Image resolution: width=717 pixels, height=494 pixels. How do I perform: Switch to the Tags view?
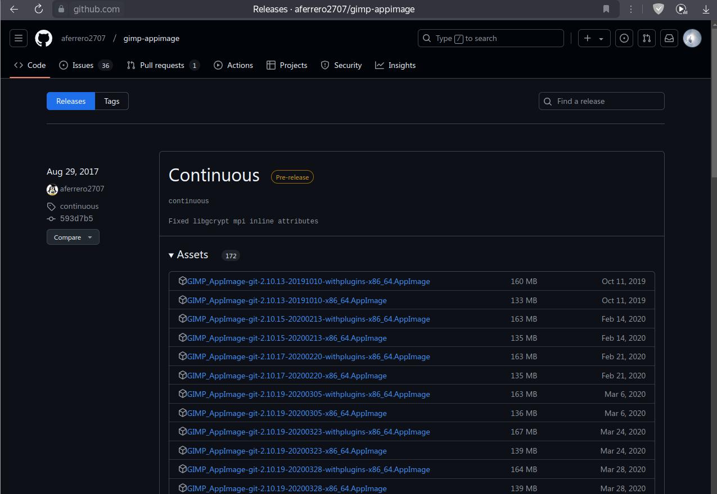pyautogui.click(x=112, y=101)
